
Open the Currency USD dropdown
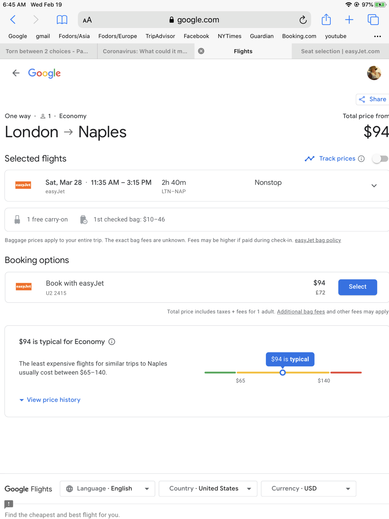pyautogui.click(x=309, y=489)
